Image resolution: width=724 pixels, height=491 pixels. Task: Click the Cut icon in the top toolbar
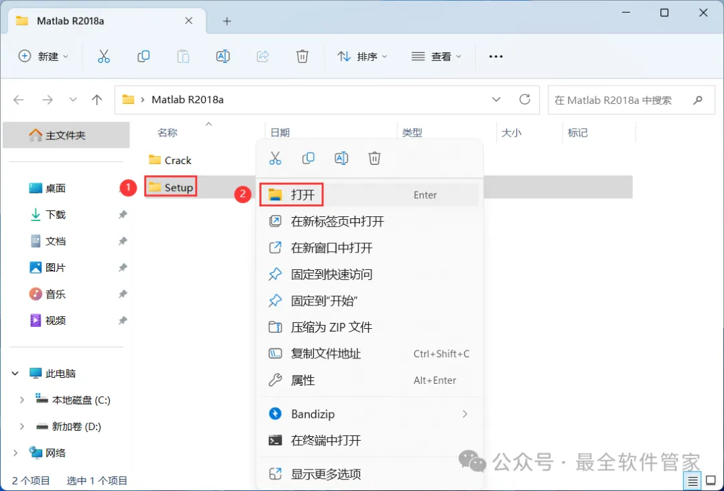tap(104, 56)
